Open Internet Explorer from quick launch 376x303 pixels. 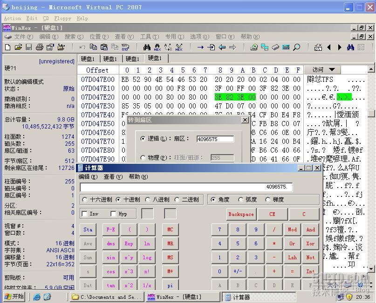(37, 297)
